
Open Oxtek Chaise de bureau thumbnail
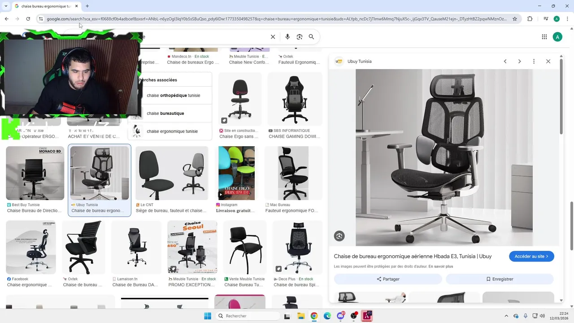tap(83, 247)
